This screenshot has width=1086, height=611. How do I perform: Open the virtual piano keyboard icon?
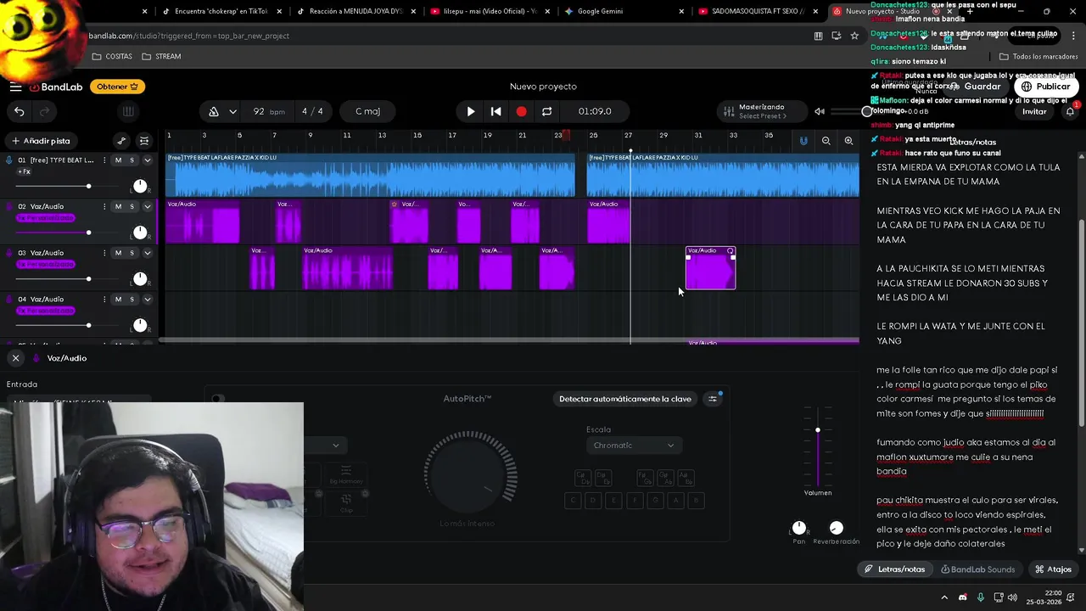tap(128, 111)
